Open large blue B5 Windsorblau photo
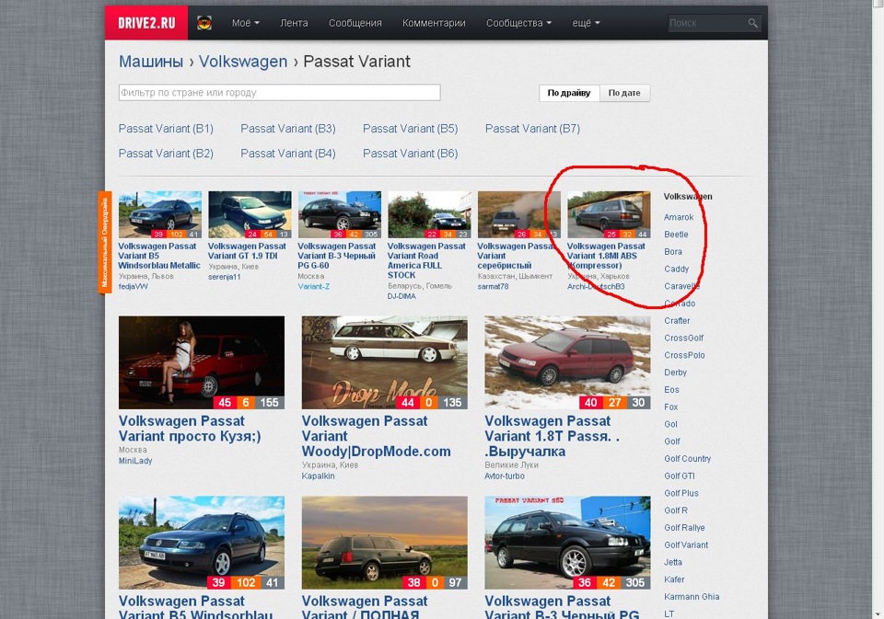This screenshot has height=619, width=884. (202, 543)
